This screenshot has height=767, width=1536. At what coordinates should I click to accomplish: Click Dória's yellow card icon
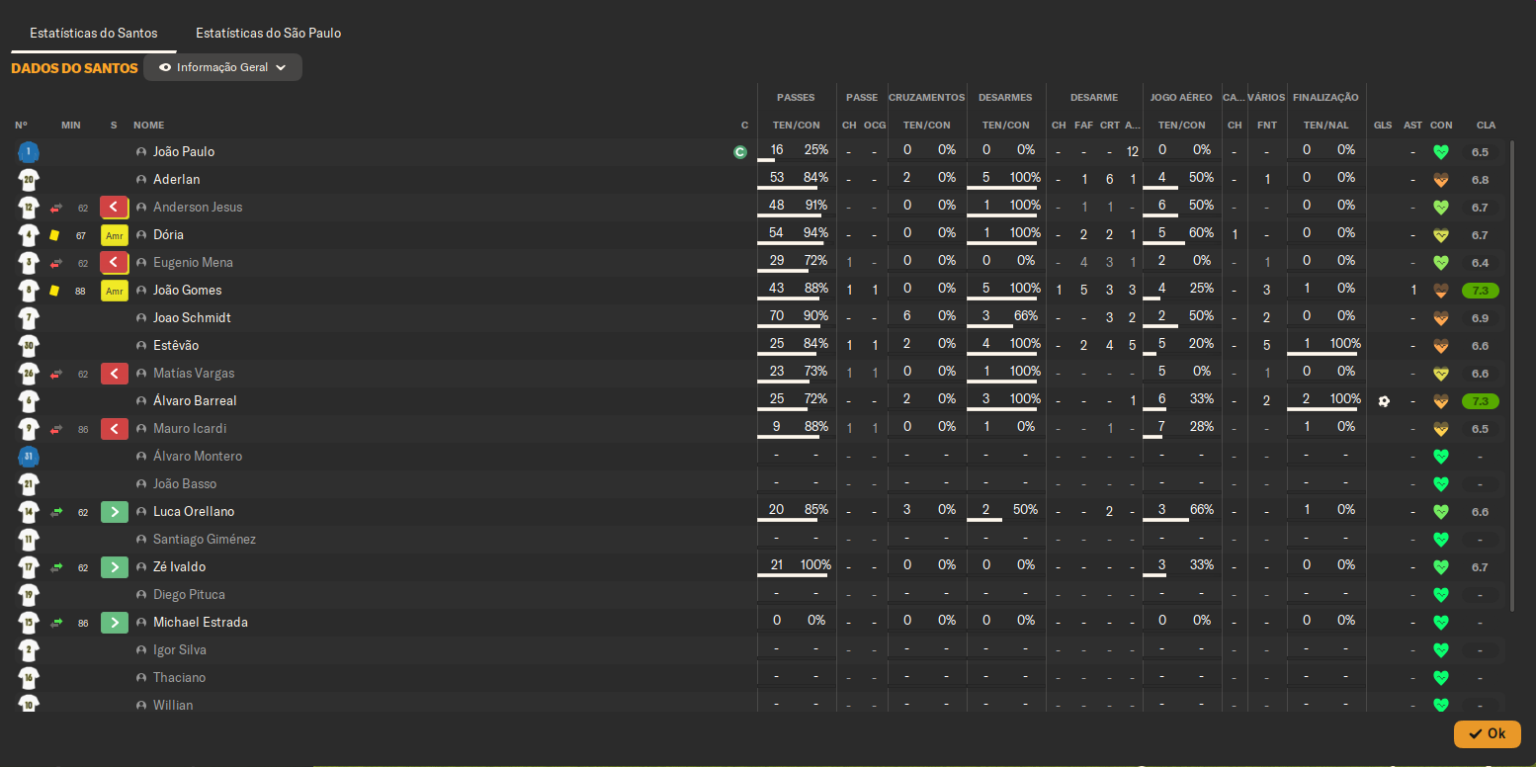[x=55, y=235]
